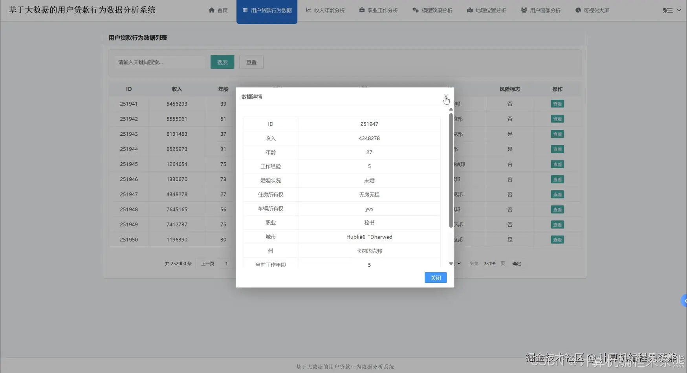Click 关闭 to close the detail dialog

[435, 277]
